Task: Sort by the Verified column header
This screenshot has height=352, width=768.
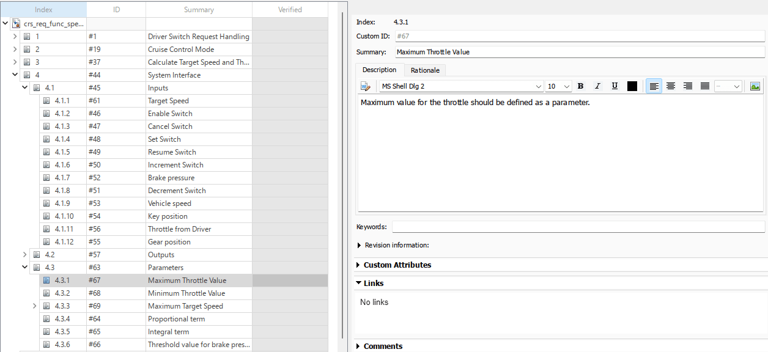Action: point(290,10)
